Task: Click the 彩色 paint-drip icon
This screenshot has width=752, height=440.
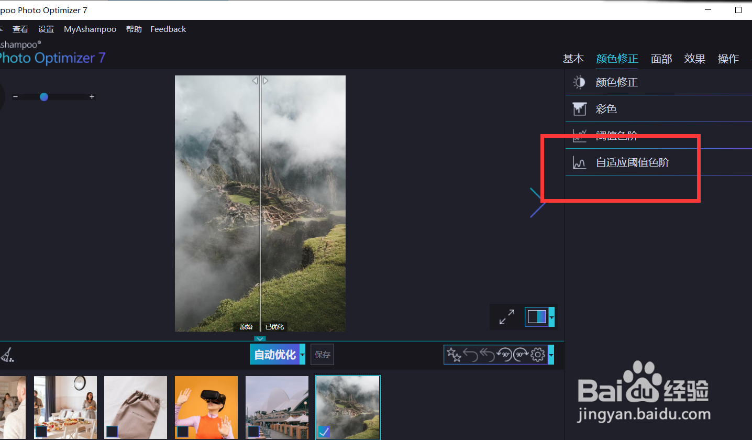Action: pos(579,109)
